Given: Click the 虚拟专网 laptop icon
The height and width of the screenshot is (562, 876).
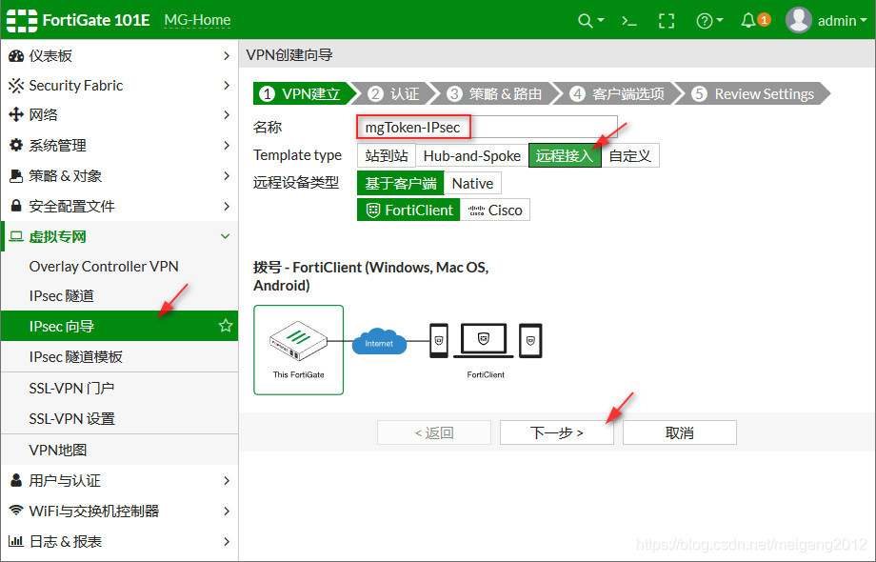Looking at the screenshot, I should click(16, 236).
